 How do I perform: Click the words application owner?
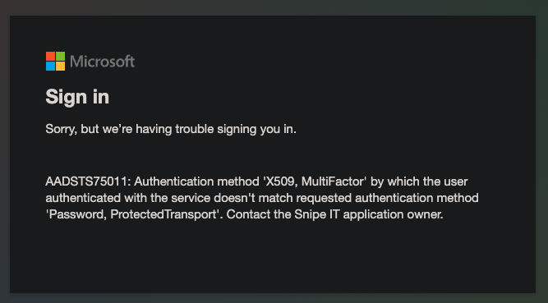393,214
